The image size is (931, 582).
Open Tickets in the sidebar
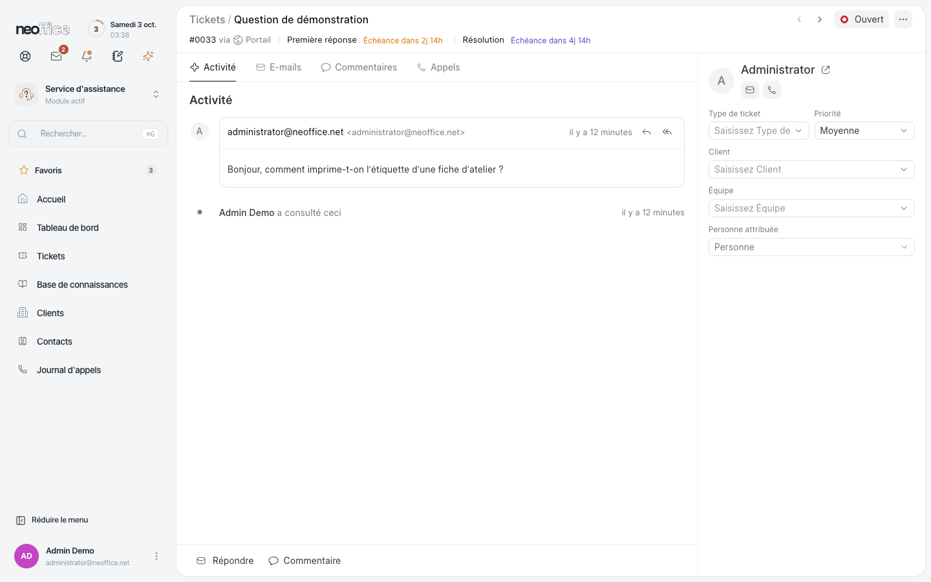tap(88, 256)
